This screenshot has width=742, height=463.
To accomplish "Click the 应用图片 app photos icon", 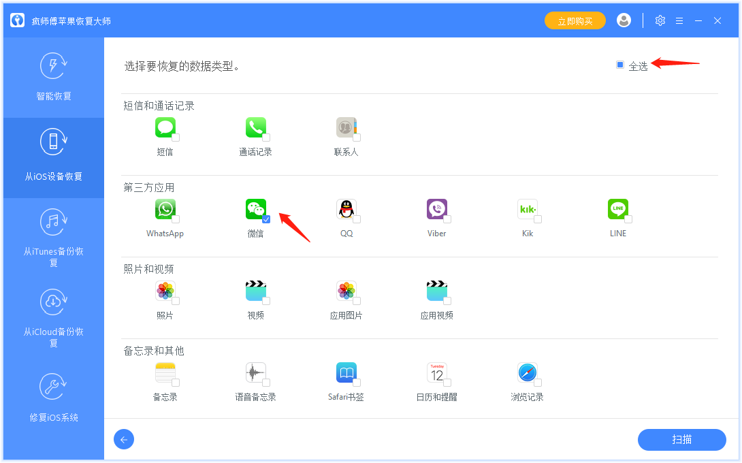I will click(346, 291).
